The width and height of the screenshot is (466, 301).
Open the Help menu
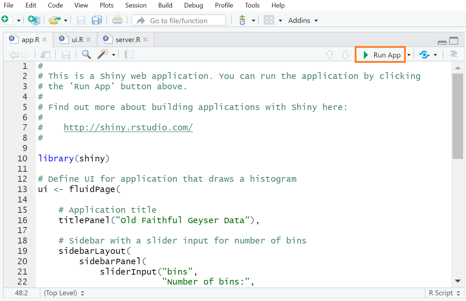click(278, 5)
